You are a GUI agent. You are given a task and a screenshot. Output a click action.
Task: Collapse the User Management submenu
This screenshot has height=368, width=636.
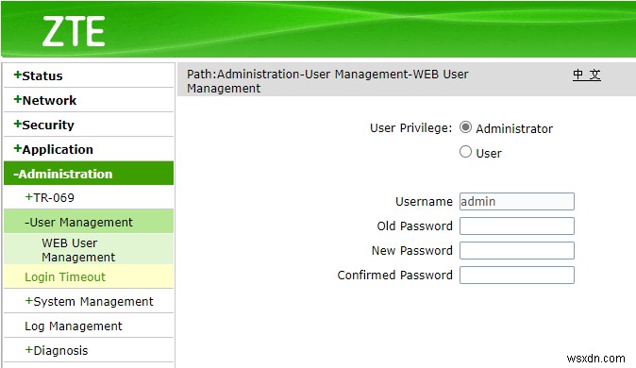tap(89, 222)
